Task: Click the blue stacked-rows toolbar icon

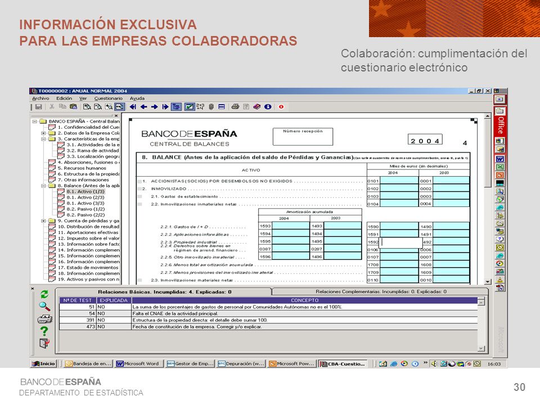Action: (222, 107)
